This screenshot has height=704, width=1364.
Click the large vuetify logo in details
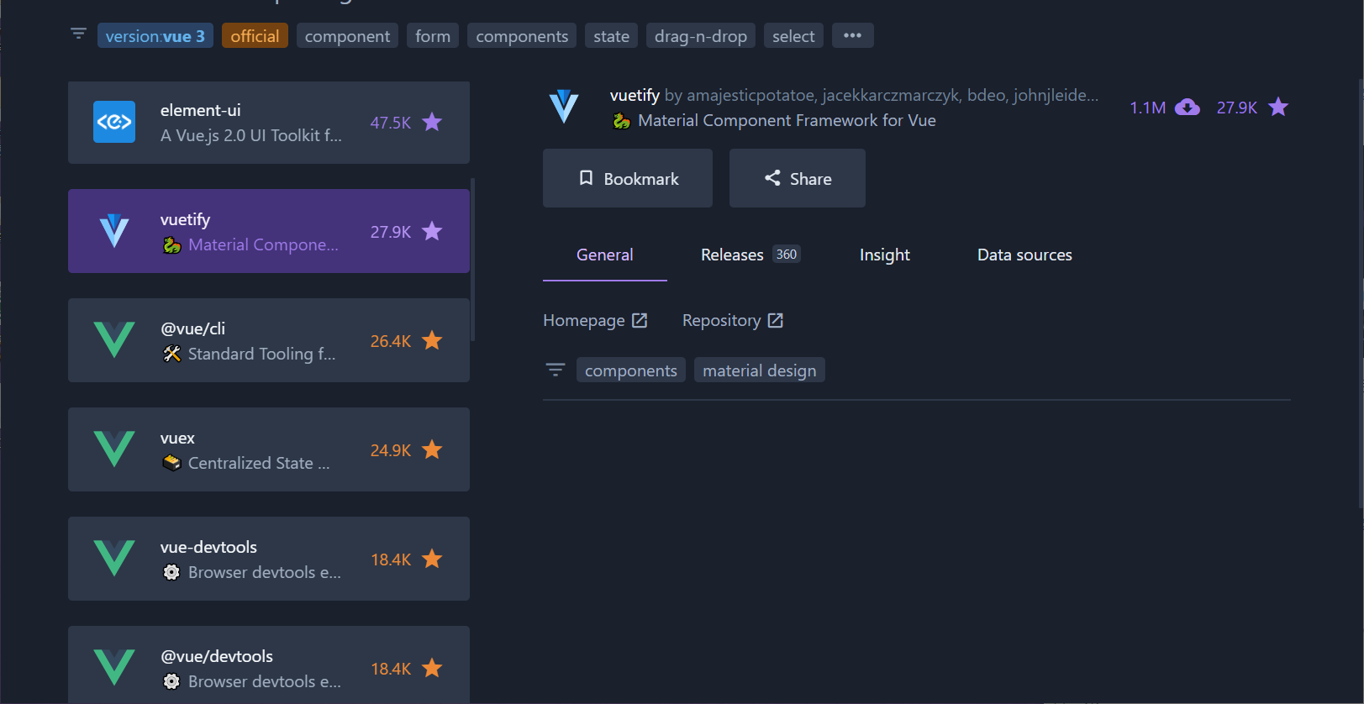coord(564,107)
